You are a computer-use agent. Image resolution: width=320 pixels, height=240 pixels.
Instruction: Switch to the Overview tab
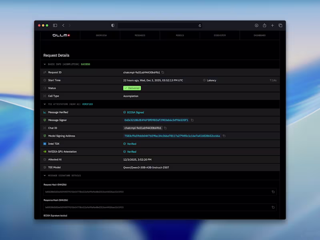pyautogui.click(x=101, y=36)
